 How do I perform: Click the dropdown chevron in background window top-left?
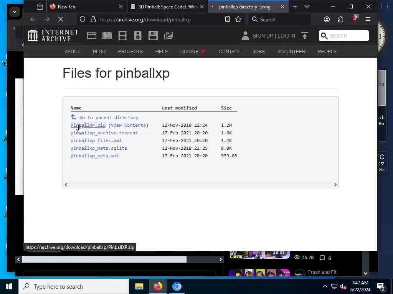[15, 12]
